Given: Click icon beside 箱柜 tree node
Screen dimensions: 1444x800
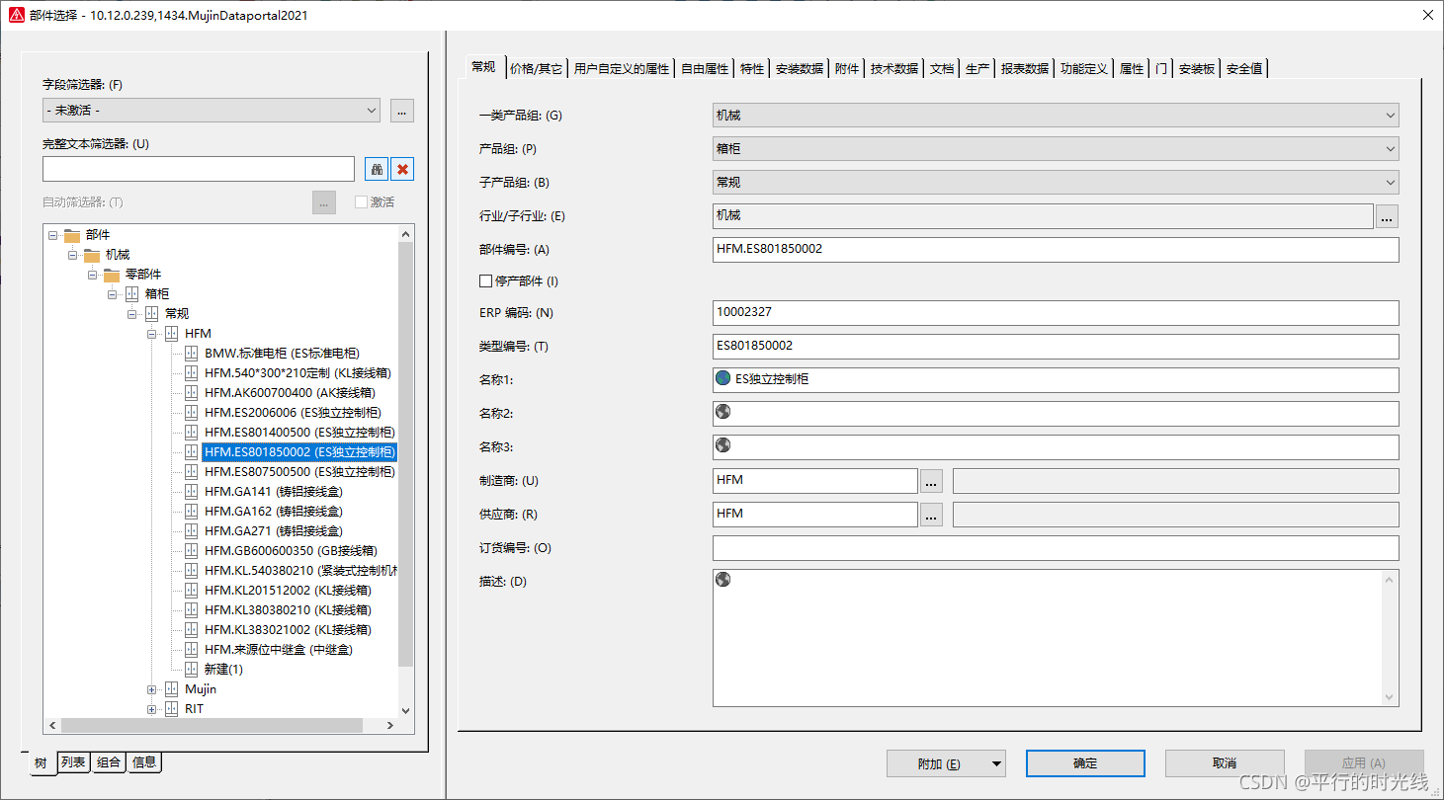Looking at the screenshot, I should pos(131,293).
